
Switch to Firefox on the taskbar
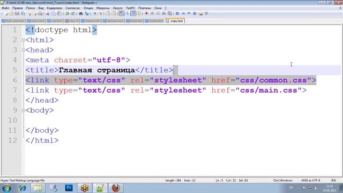tap(116, 188)
